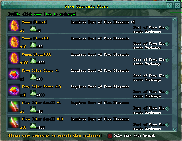Image resolution: width=182 pixels, height=141 pixels.
Task: Select the Venus Stone*10 gem icon
Action: 14,42
